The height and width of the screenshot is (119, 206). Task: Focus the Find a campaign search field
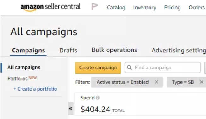[163, 68]
